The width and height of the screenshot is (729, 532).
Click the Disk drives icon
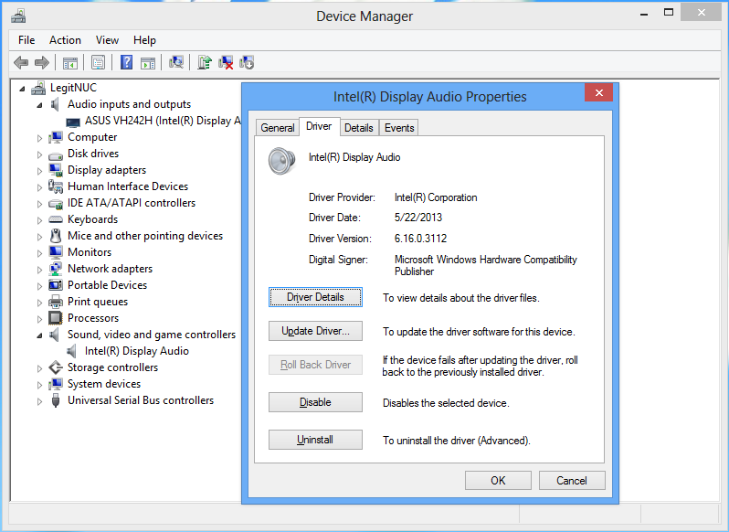pos(56,154)
